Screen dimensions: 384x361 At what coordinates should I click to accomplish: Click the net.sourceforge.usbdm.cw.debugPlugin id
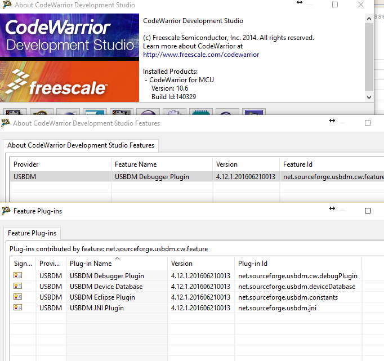(x=297, y=276)
